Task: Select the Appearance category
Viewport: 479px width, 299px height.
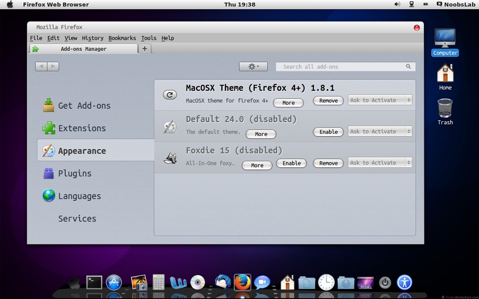Action: (x=96, y=150)
